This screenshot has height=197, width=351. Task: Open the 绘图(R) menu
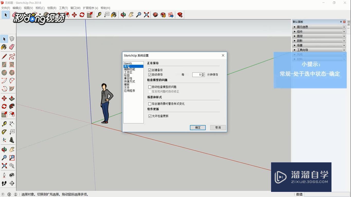pyautogui.click(x=52, y=8)
